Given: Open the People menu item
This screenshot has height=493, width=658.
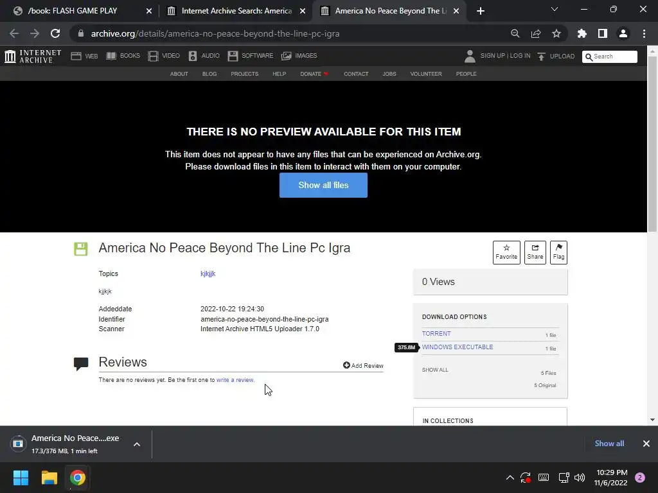Looking at the screenshot, I should coord(467,74).
